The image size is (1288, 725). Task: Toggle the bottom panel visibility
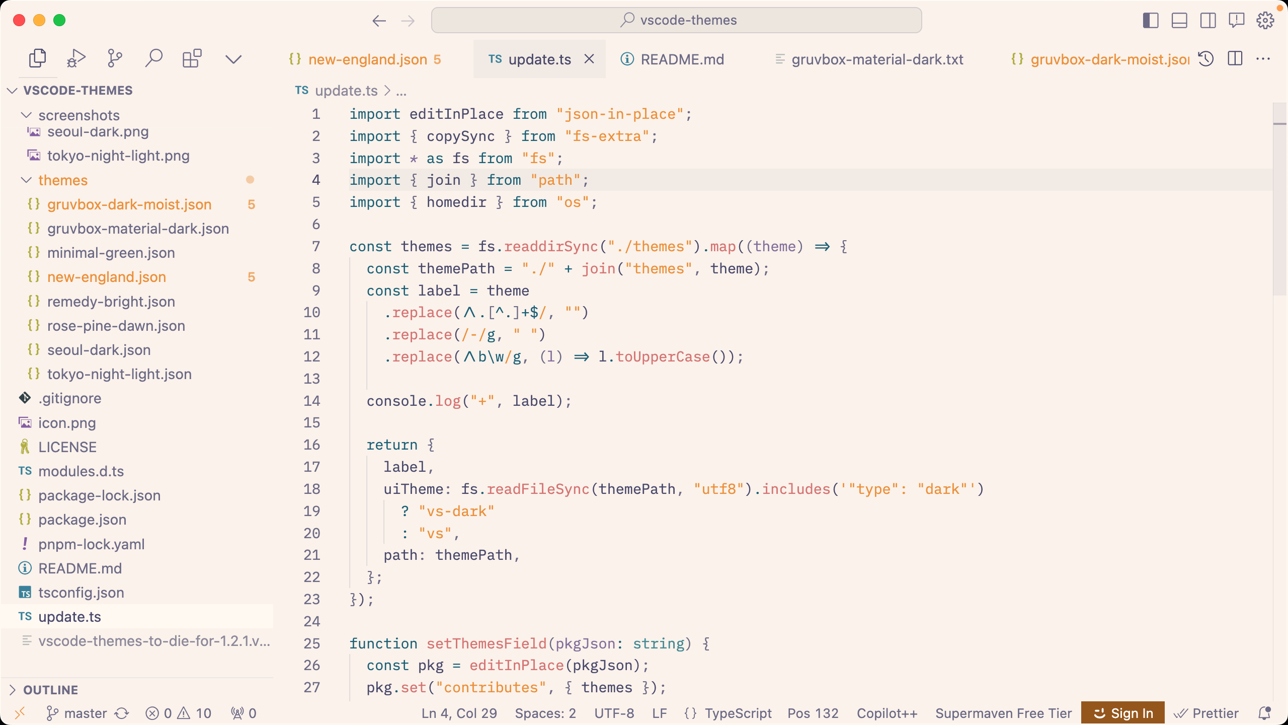coord(1179,20)
